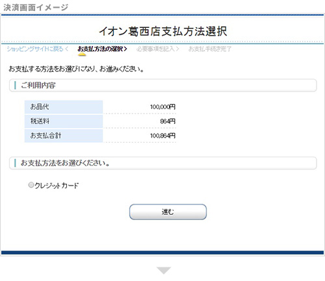Screen dimensions: 325x281
Task: Go back via ショッピングサイトに戻る link
Action: pos(38,49)
